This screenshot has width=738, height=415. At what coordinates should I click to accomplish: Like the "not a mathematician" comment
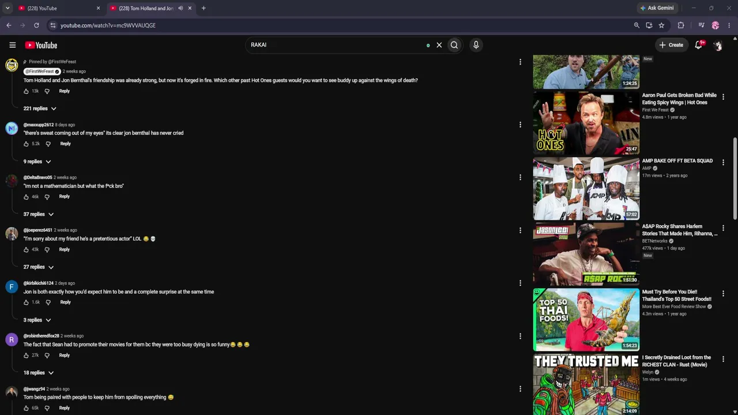(26, 197)
